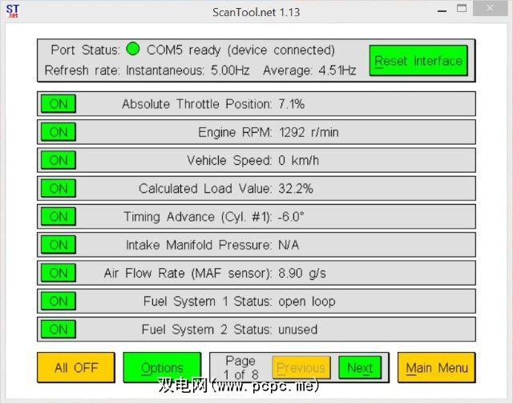Click the 'Engine RPM: 1292 r/min' reading

269,132
